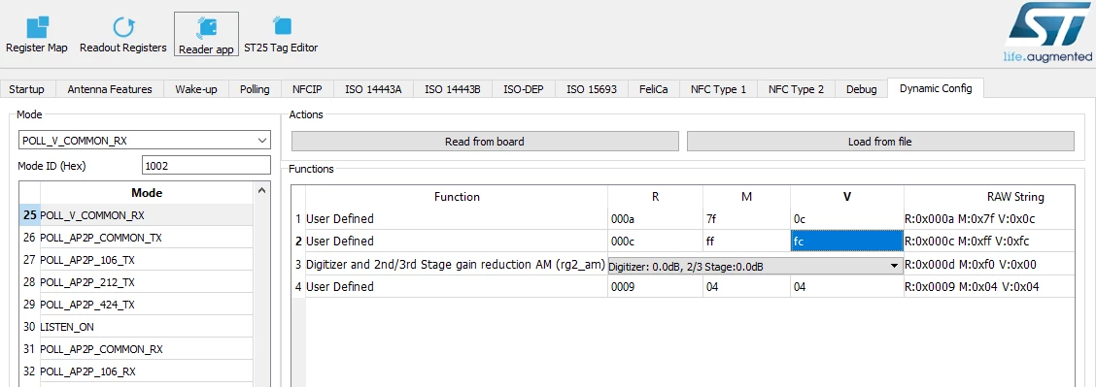Image resolution: width=1096 pixels, height=387 pixels.
Task: Switch to the Antenna Features tab
Action: 110,89
